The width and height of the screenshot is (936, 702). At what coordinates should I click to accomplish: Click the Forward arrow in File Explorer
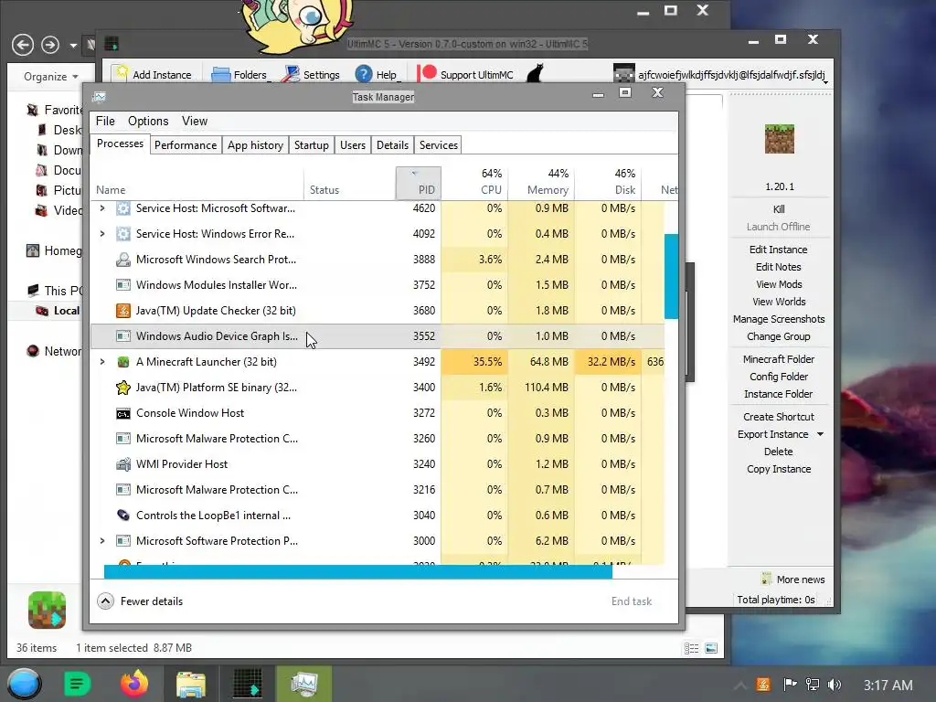[x=50, y=44]
